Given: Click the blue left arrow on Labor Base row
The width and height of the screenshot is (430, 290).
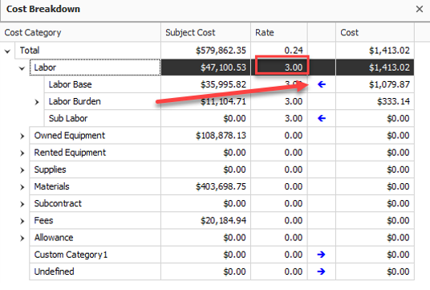Looking at the screenshot, I should 322,84.
